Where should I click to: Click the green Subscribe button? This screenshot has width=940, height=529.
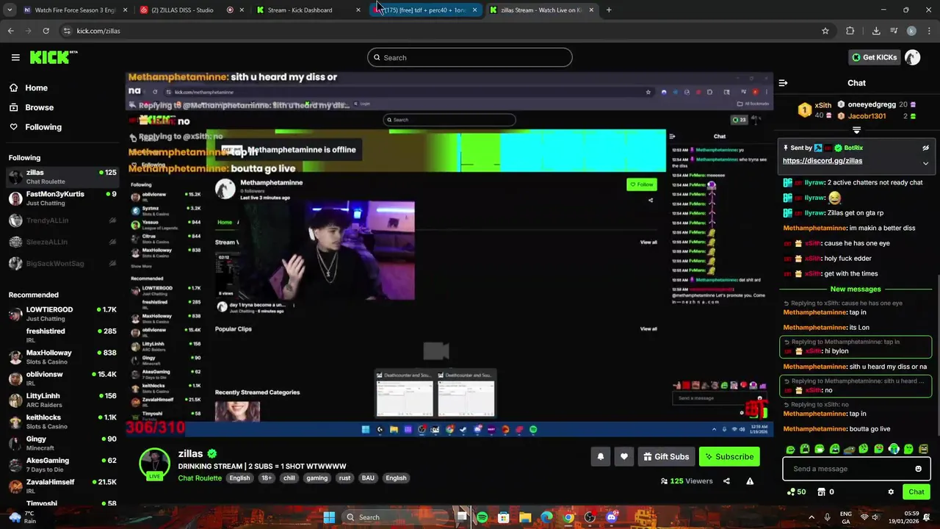click(x=729, y=457)
